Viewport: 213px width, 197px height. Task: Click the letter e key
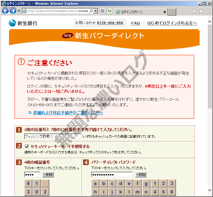click(x=129, y=183)
